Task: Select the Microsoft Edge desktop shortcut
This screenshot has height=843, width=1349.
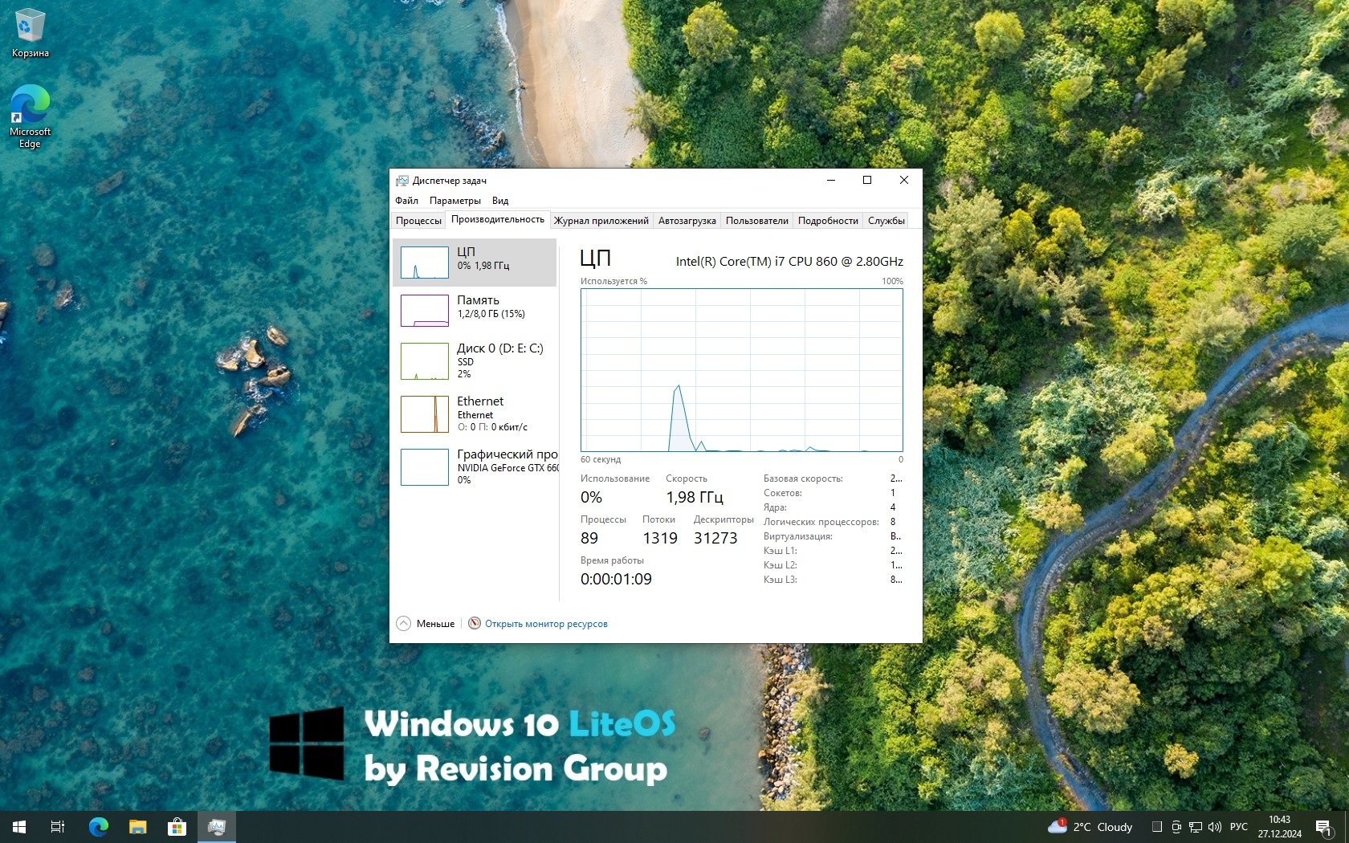Action: 31,117
